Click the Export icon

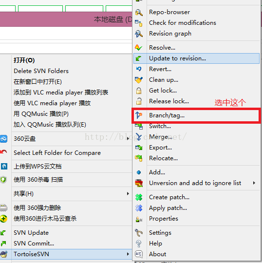(139, 148)
